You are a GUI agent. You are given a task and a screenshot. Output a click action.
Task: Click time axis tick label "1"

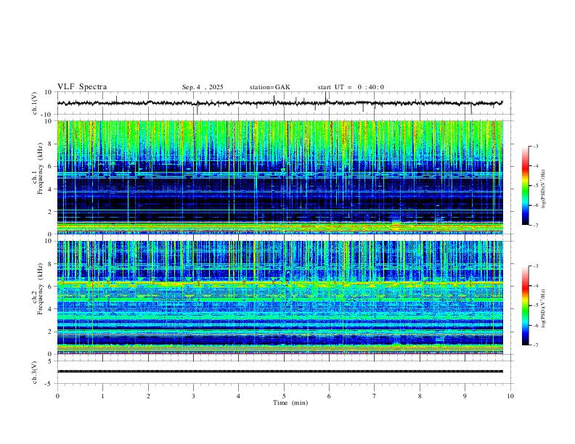click(x=102, y=396)
